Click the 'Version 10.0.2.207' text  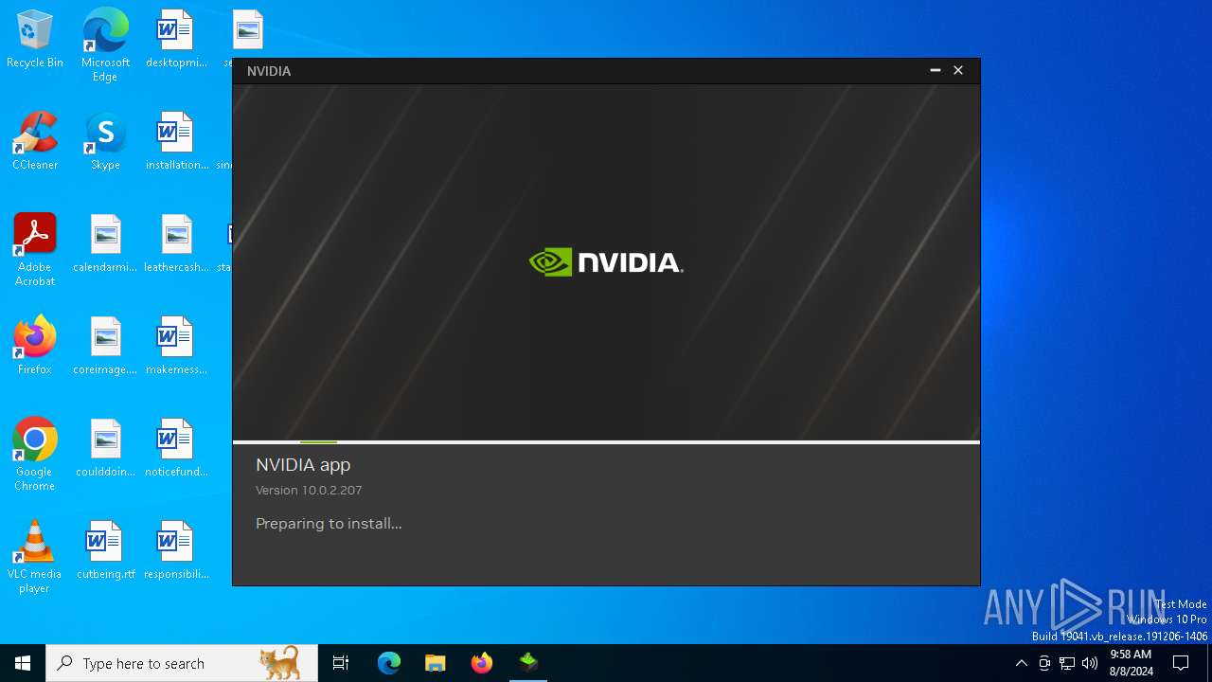coord(309,491)
